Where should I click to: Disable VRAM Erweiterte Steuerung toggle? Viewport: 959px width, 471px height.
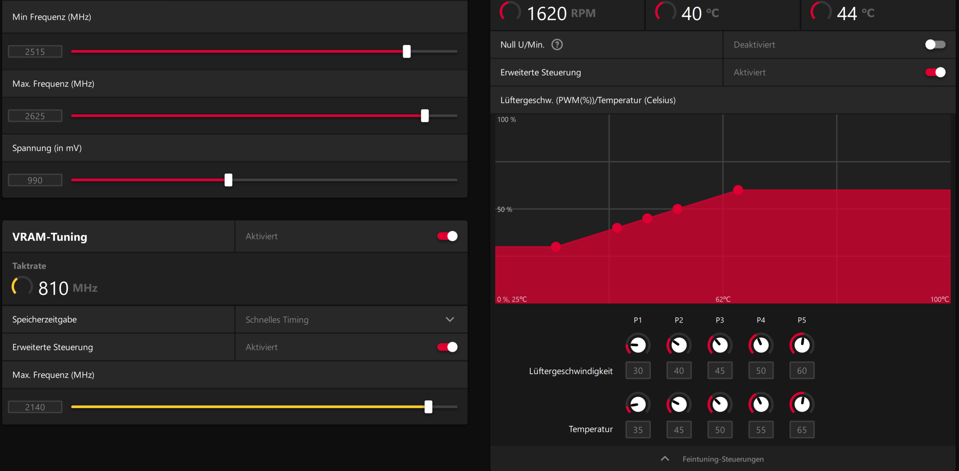447,347
